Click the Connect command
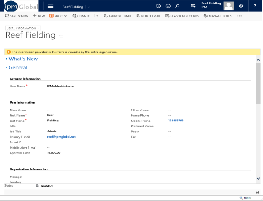263x201 pixels. click(82, 16)
